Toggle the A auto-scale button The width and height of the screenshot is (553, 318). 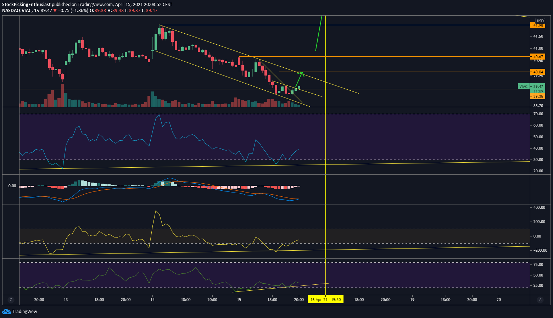(540, 300)
